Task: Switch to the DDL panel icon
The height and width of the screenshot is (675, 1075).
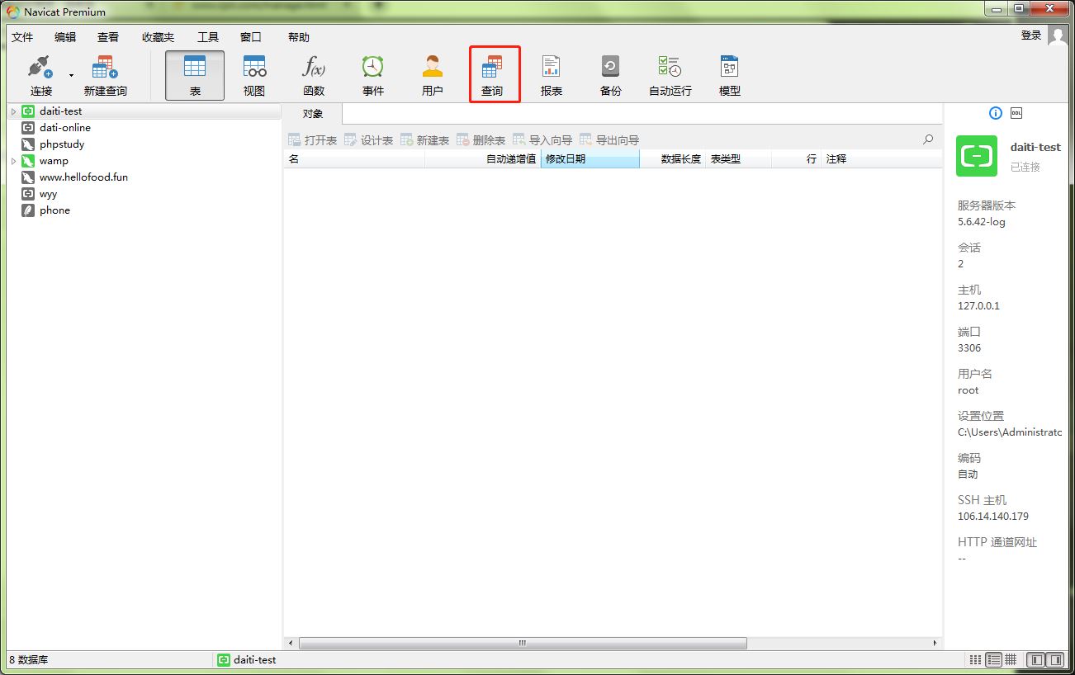Action: pyautogui.click(x=1016, y=113)
